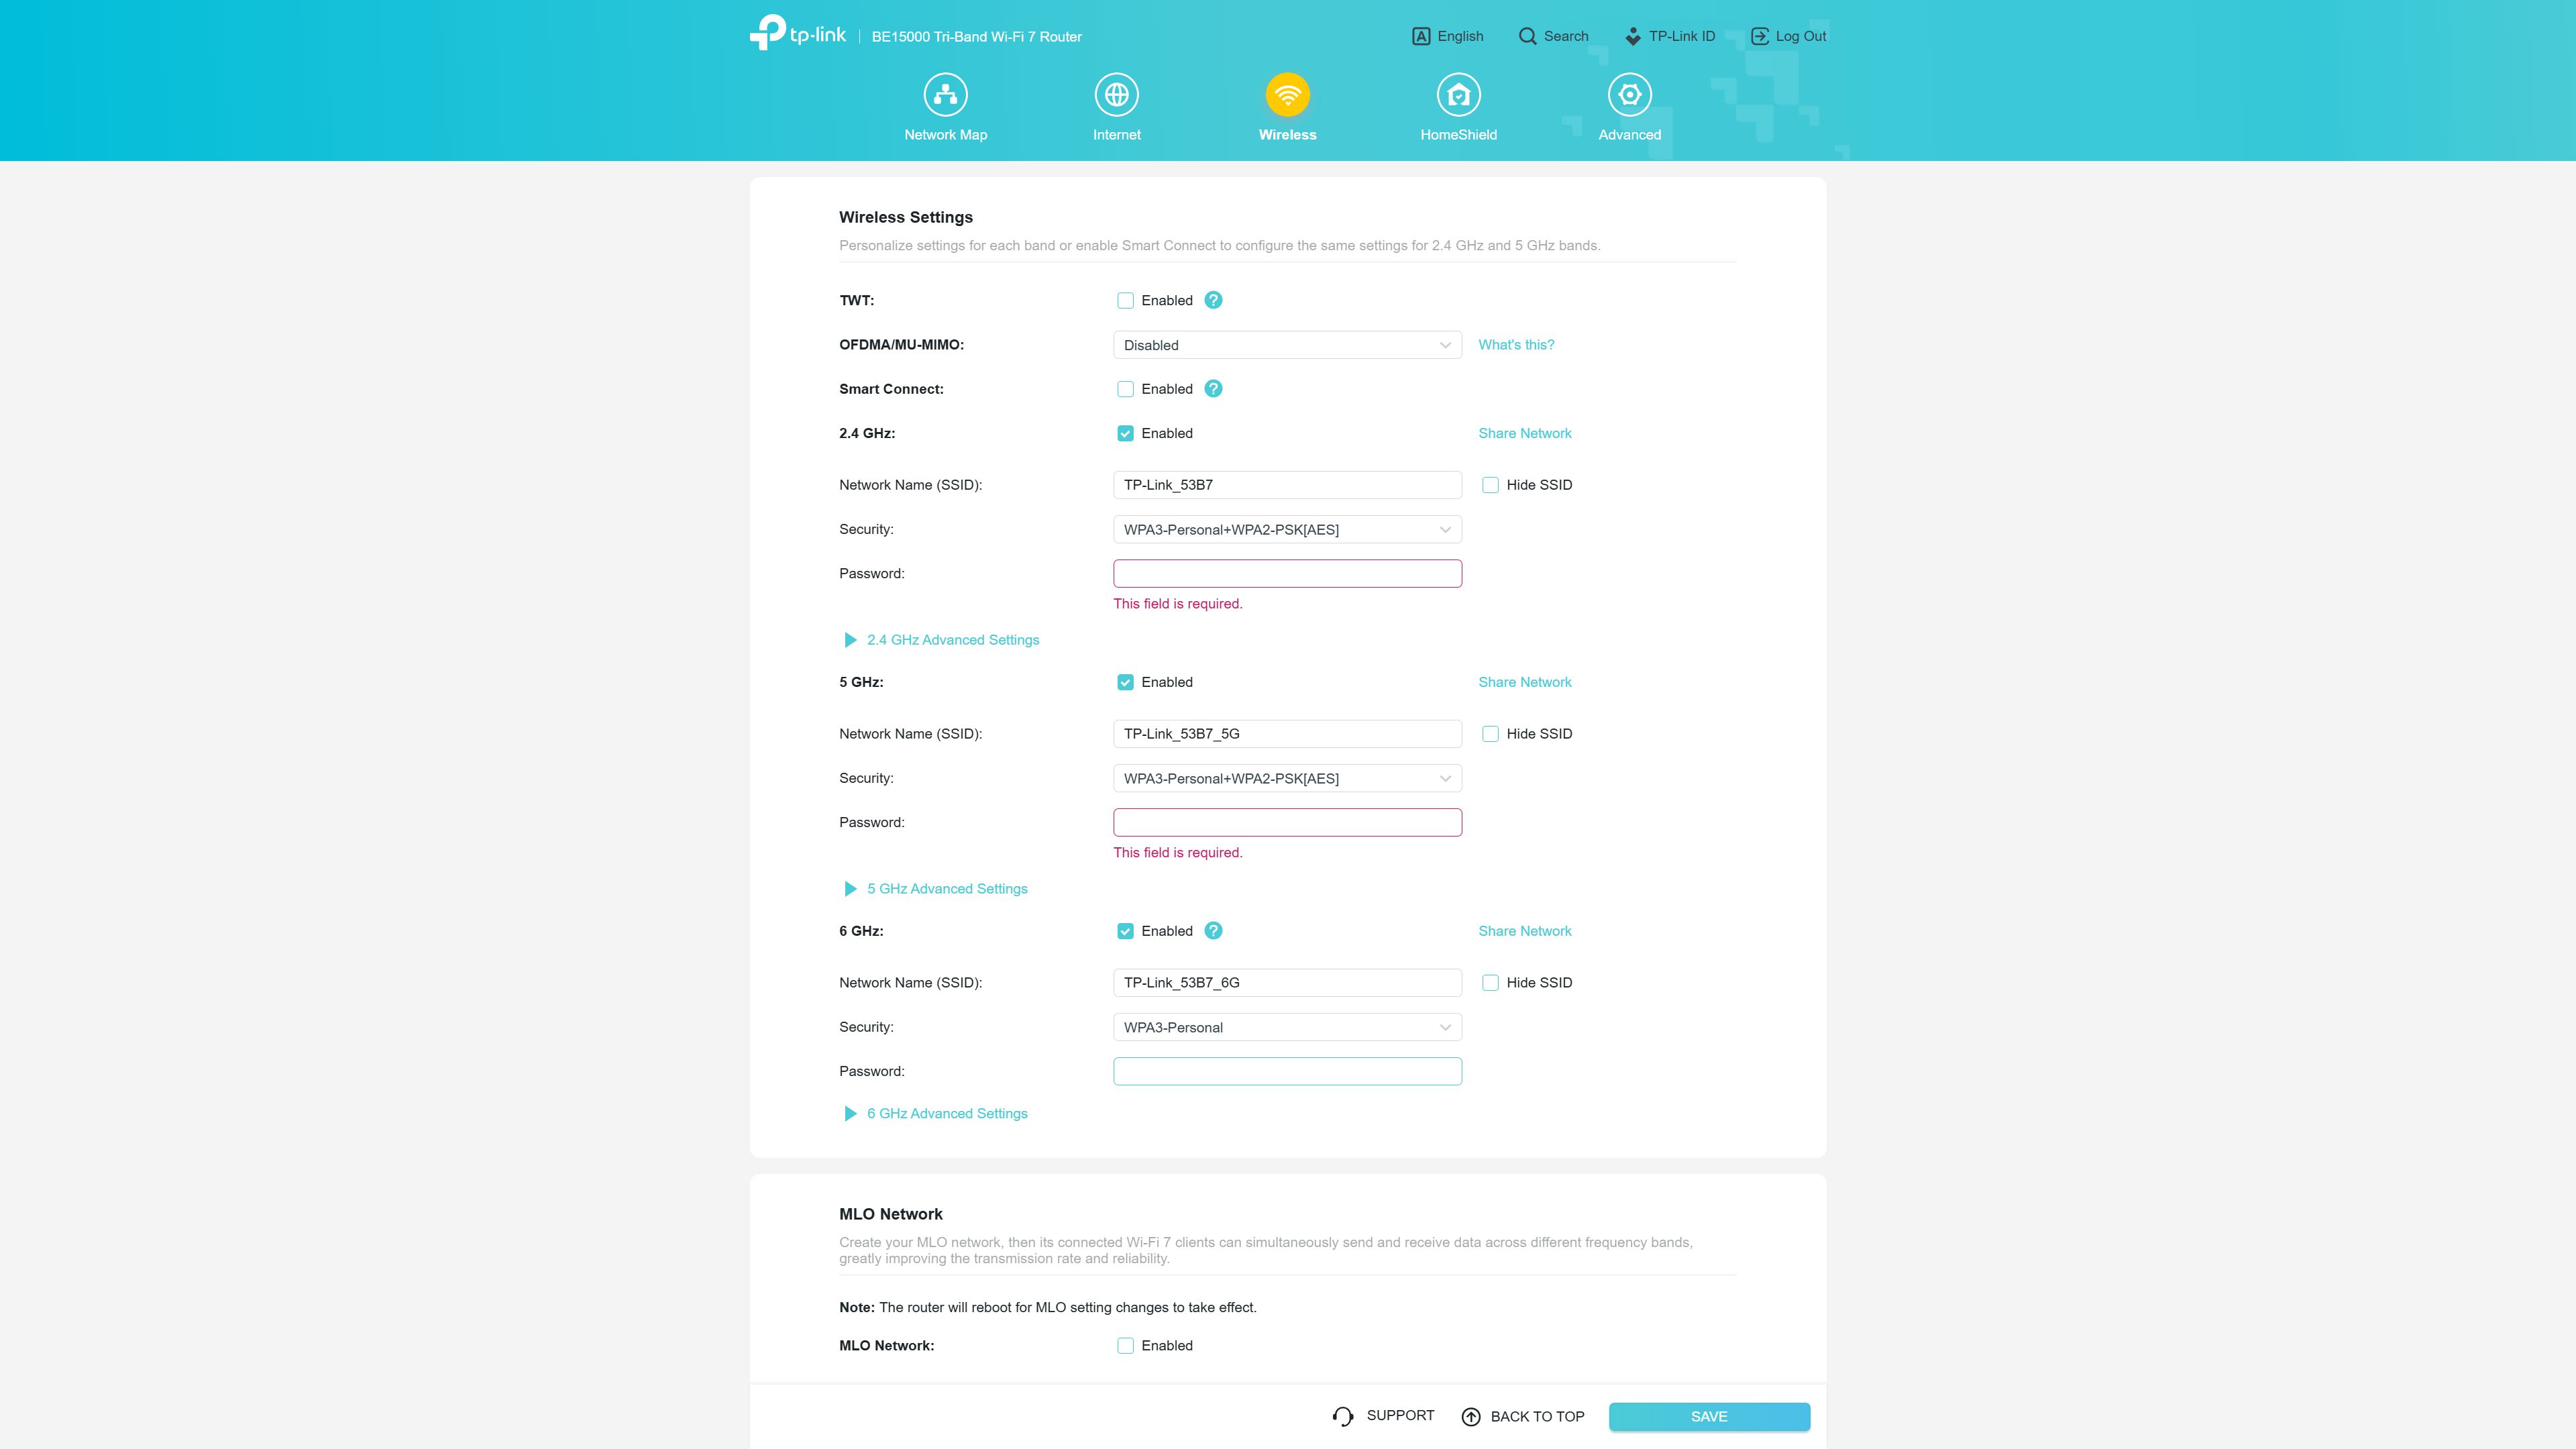Click the English language icon

click(1421, 36)
